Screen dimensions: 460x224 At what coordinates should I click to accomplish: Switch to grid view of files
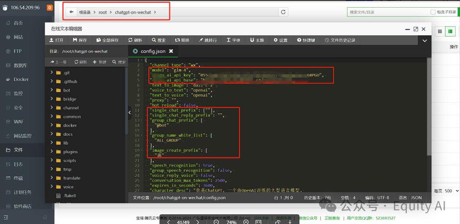(x=440, y=31)
